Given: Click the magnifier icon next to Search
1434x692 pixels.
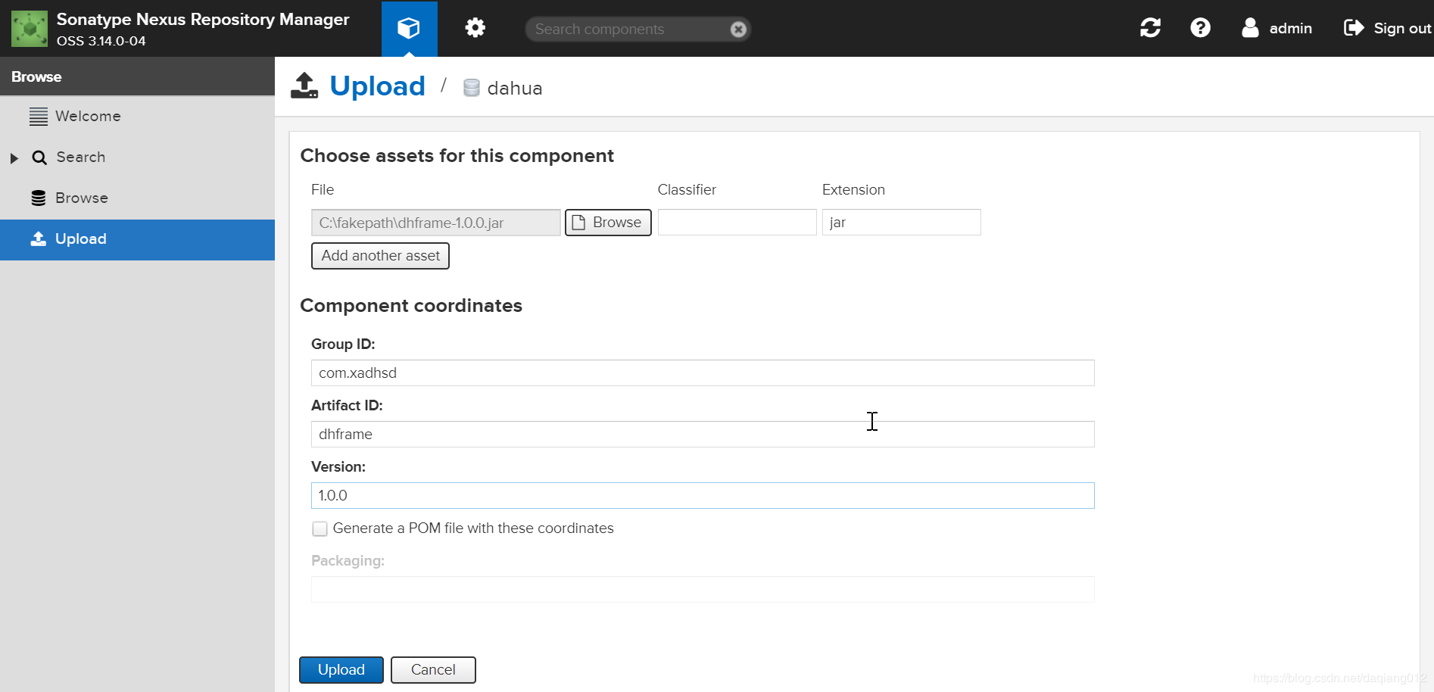Looking at the screenshot, I should [39, 157].
